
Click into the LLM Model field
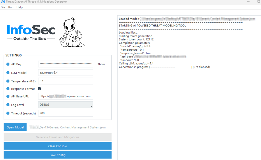click(66, 72)
